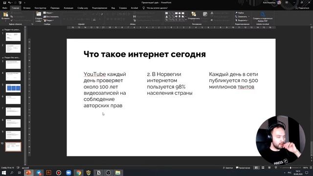Open the Review (Рецензирование) ribbon tab
This screenshot has width=313, height=176.
100,8
